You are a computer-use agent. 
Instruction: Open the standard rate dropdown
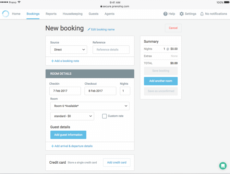point(72,116)
